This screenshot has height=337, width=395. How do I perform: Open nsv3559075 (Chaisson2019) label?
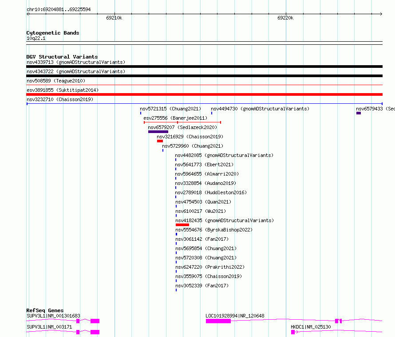point(209,276)
